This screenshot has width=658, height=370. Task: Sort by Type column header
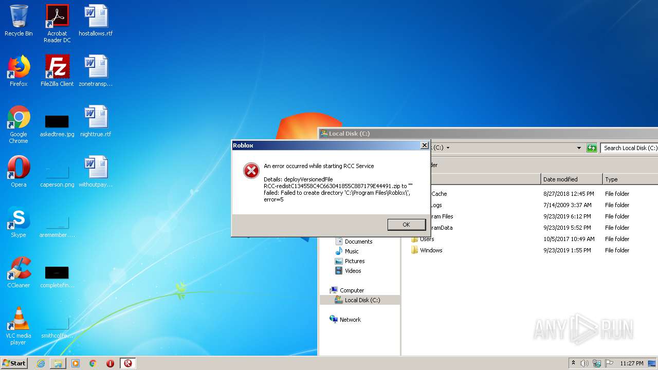[x=630, y=179]
